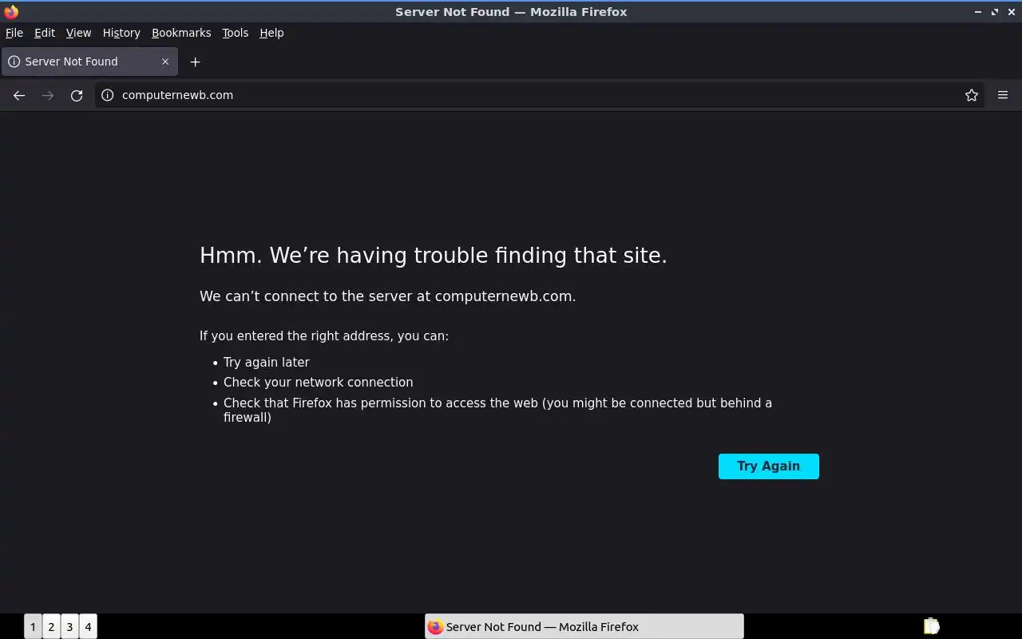Screen dimensions: 1022x639
Task: Open the Help menu
Action: tap(271, 33)
